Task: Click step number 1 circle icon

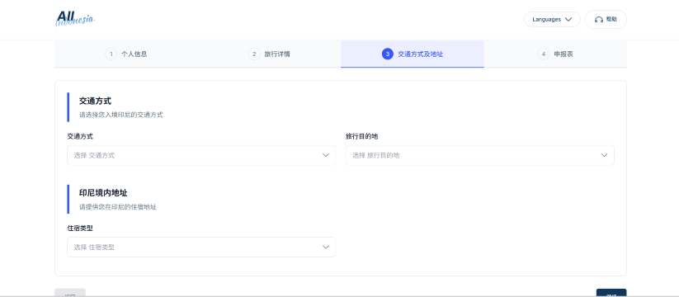Action: coord(111,54)
